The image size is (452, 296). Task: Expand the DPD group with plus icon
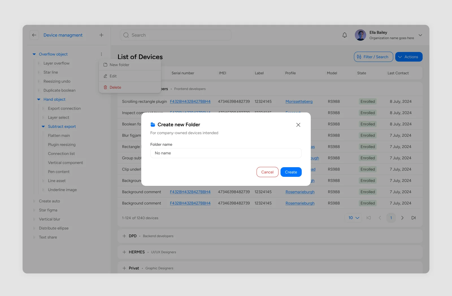124,236
